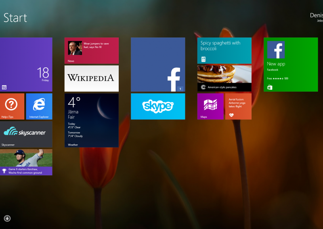The width and height of the screenshot is (323, 229).
Task: Open the Store tile for the new Facebook app
Action: (291, 65)
